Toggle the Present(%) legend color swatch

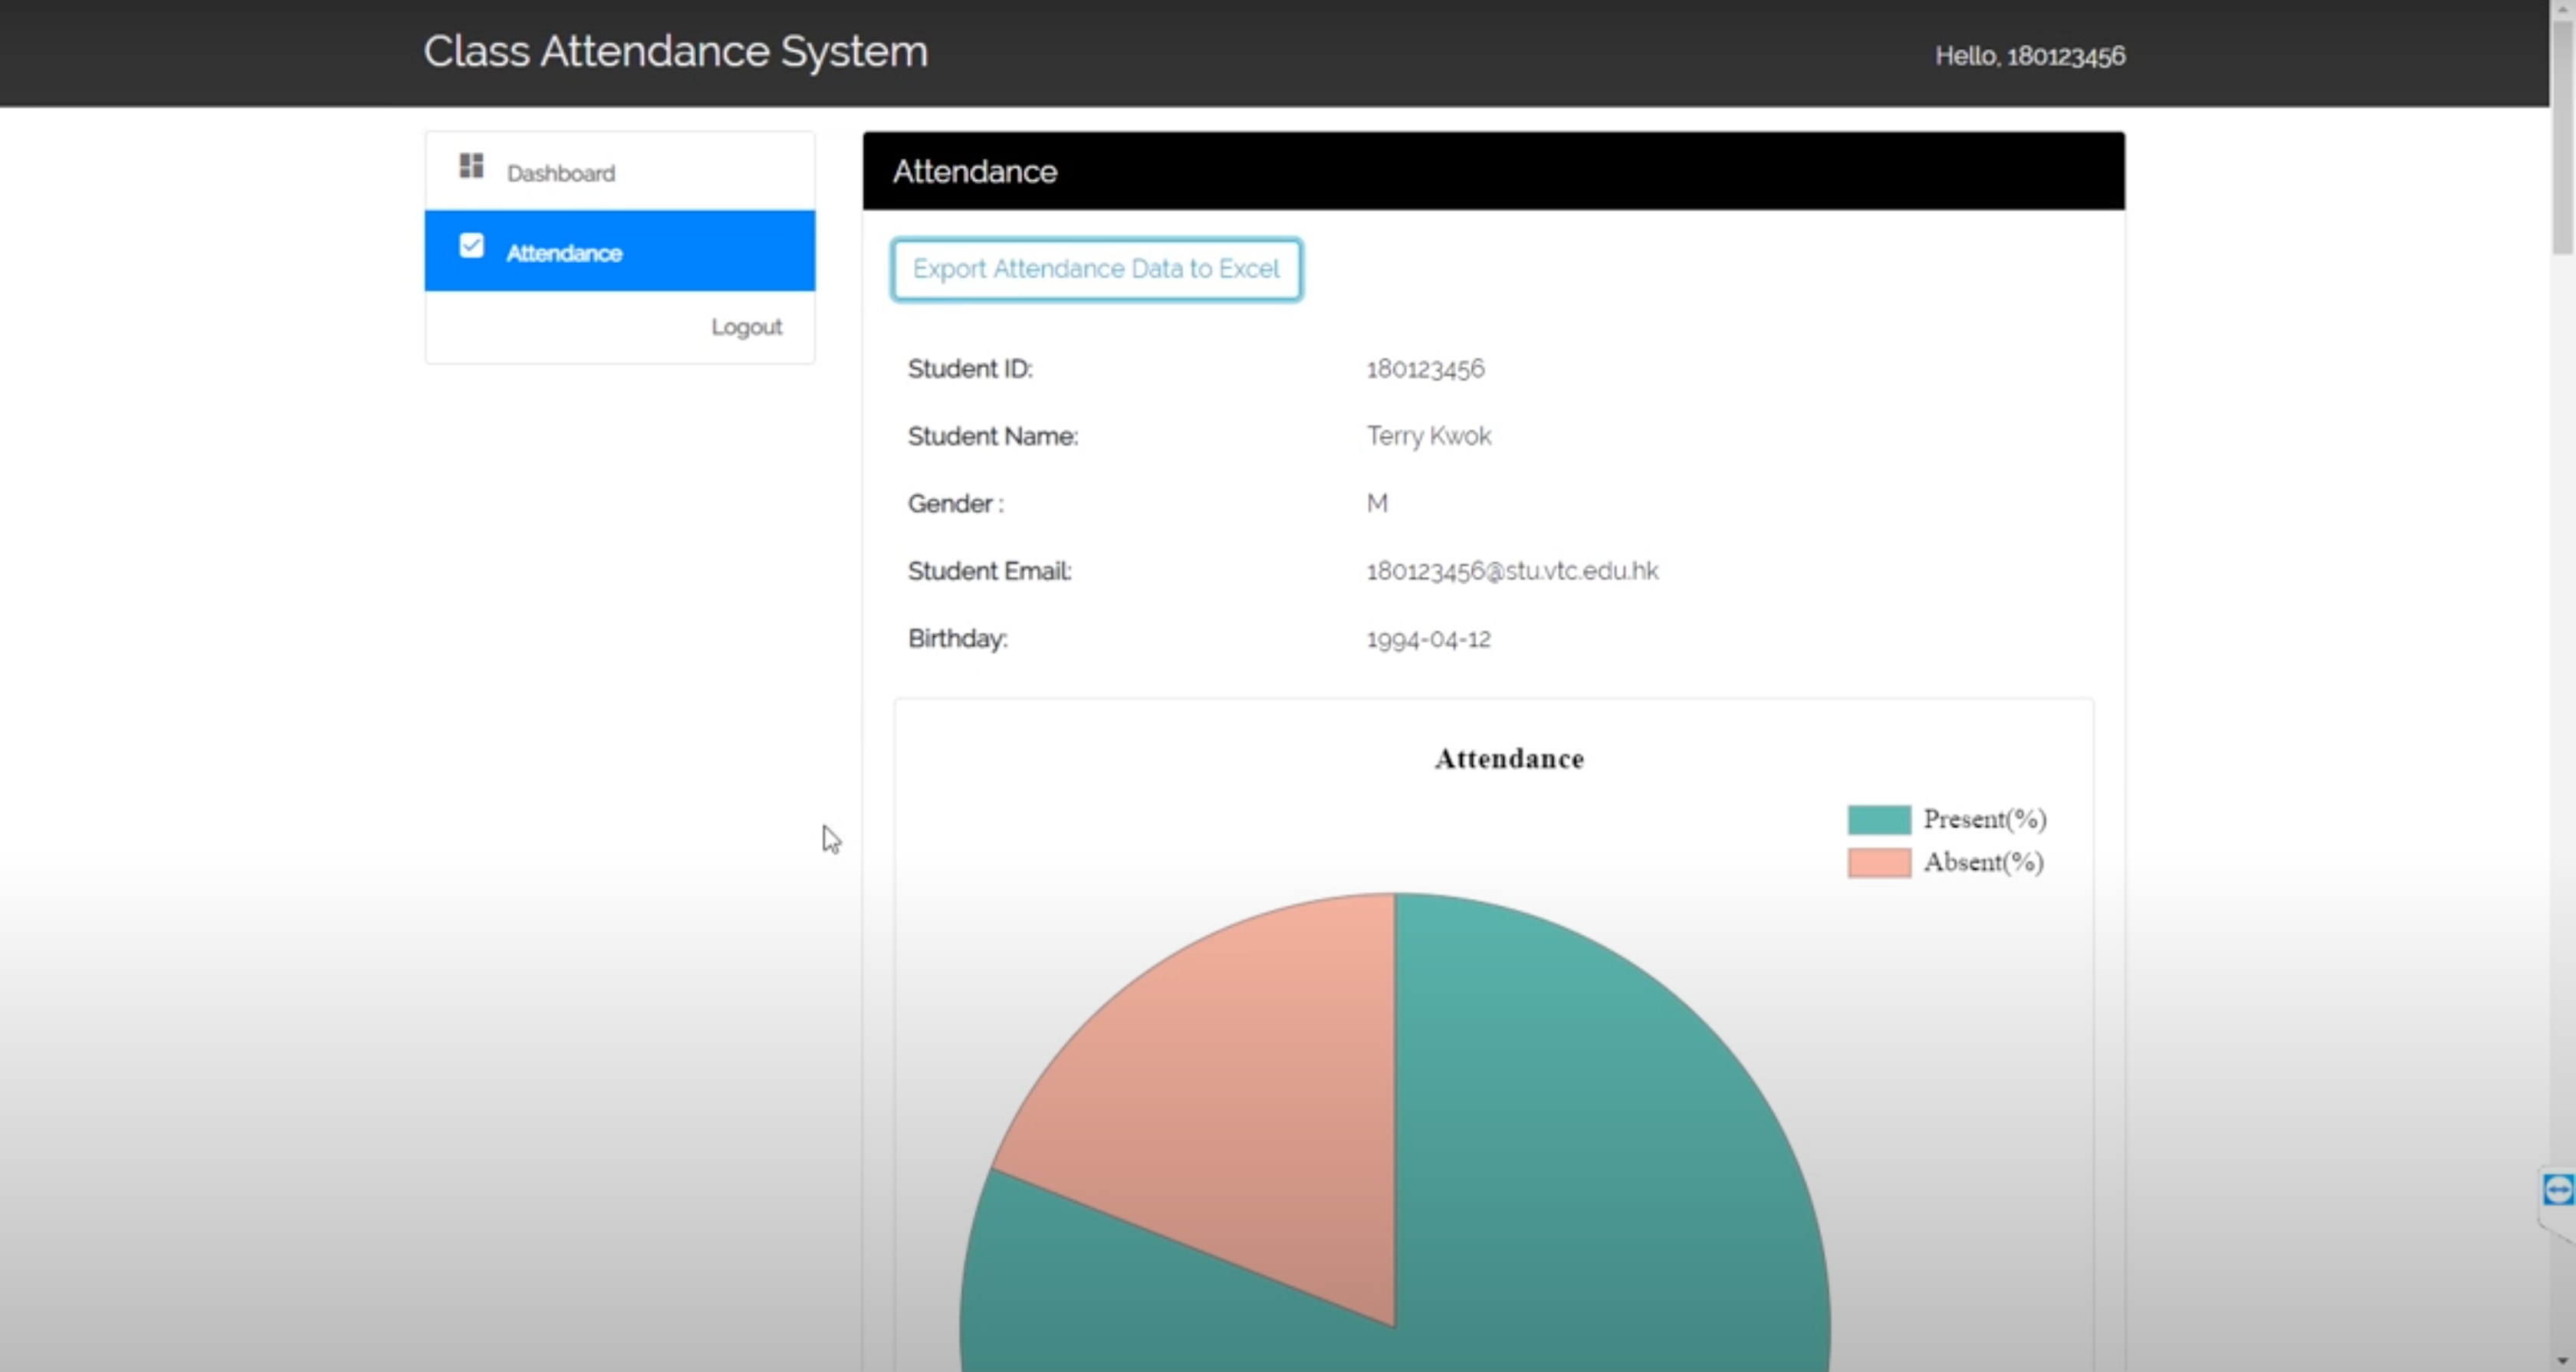click(1878, 819)
